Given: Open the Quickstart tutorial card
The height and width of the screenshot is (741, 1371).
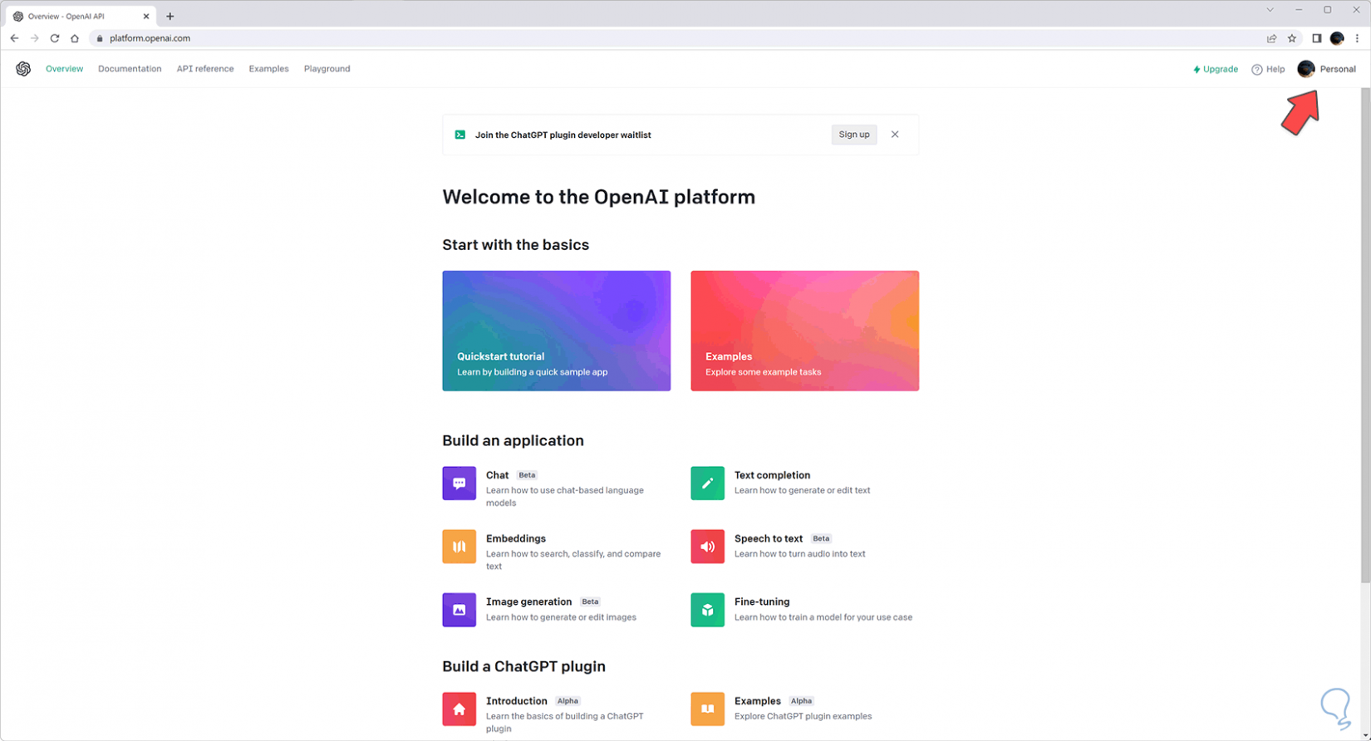Looking at the screenshot, I should pyautogui.click(x=557, y=331).
